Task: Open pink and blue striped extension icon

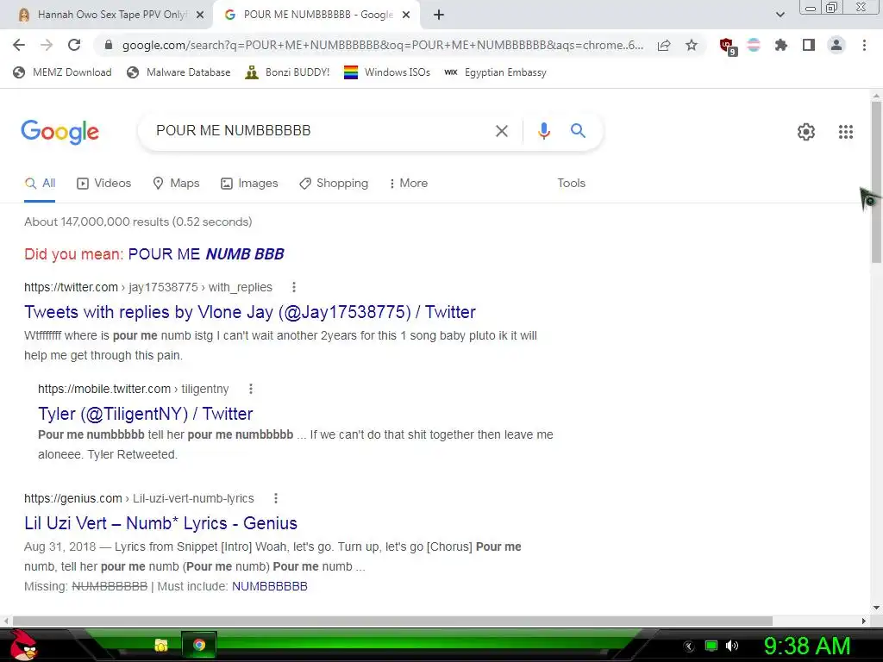Action: (x=754, y=45)
